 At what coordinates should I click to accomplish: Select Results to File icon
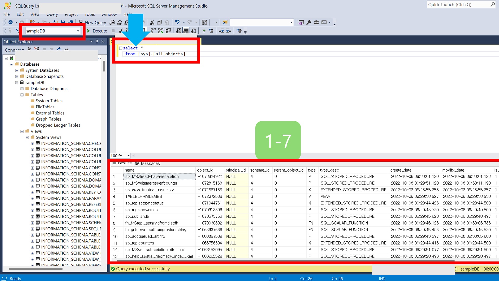(x=193, y=31)
